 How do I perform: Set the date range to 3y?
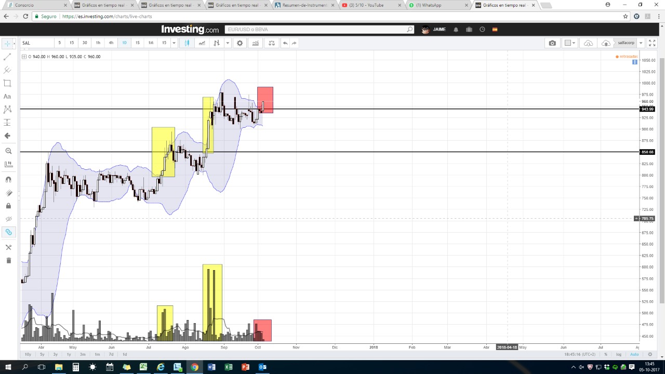coord(56,354)
